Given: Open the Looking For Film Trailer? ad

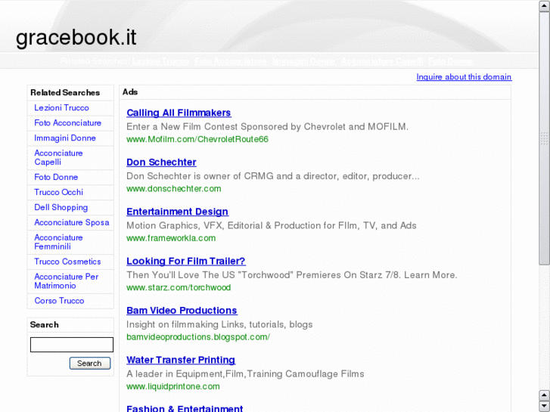Looking at the screenshot, I should 186,261.
